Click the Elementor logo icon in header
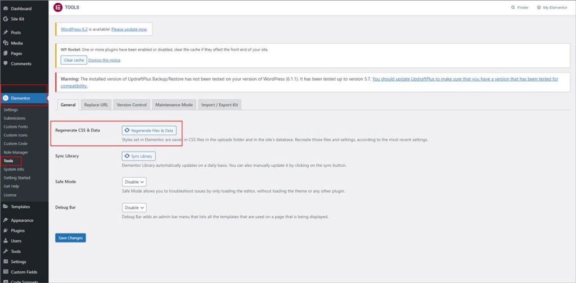 58,8
